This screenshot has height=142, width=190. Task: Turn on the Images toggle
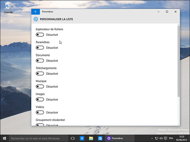pyautogui.click(x=40, y=100)
